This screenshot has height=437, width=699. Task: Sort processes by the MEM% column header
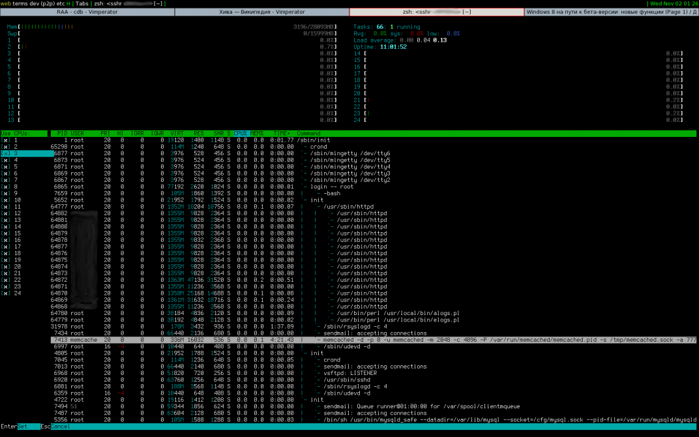click(x=256, y=134)
